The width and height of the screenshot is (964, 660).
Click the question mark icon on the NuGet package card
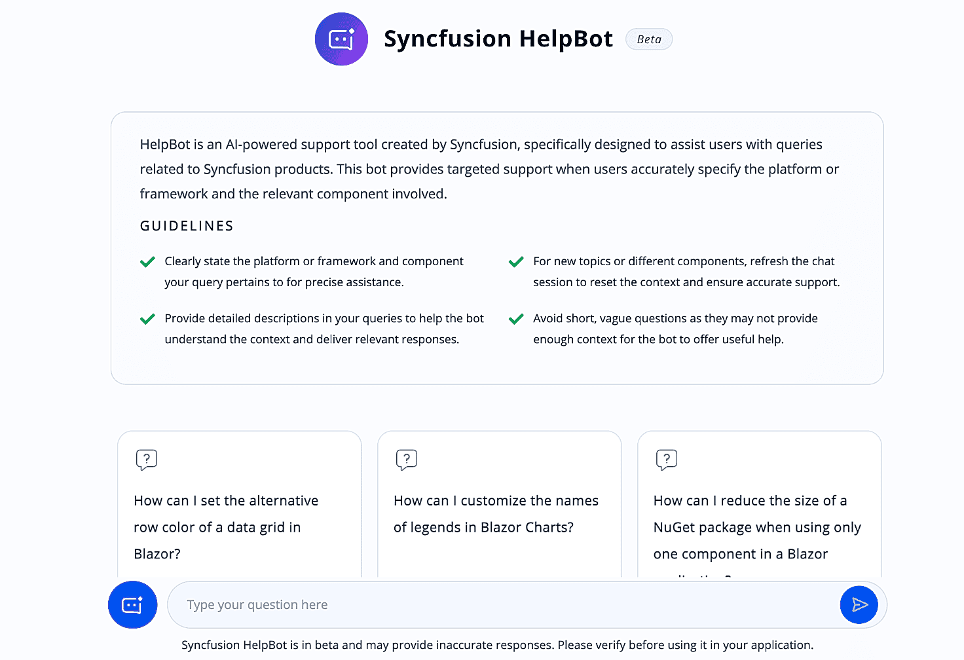(667, 459)
